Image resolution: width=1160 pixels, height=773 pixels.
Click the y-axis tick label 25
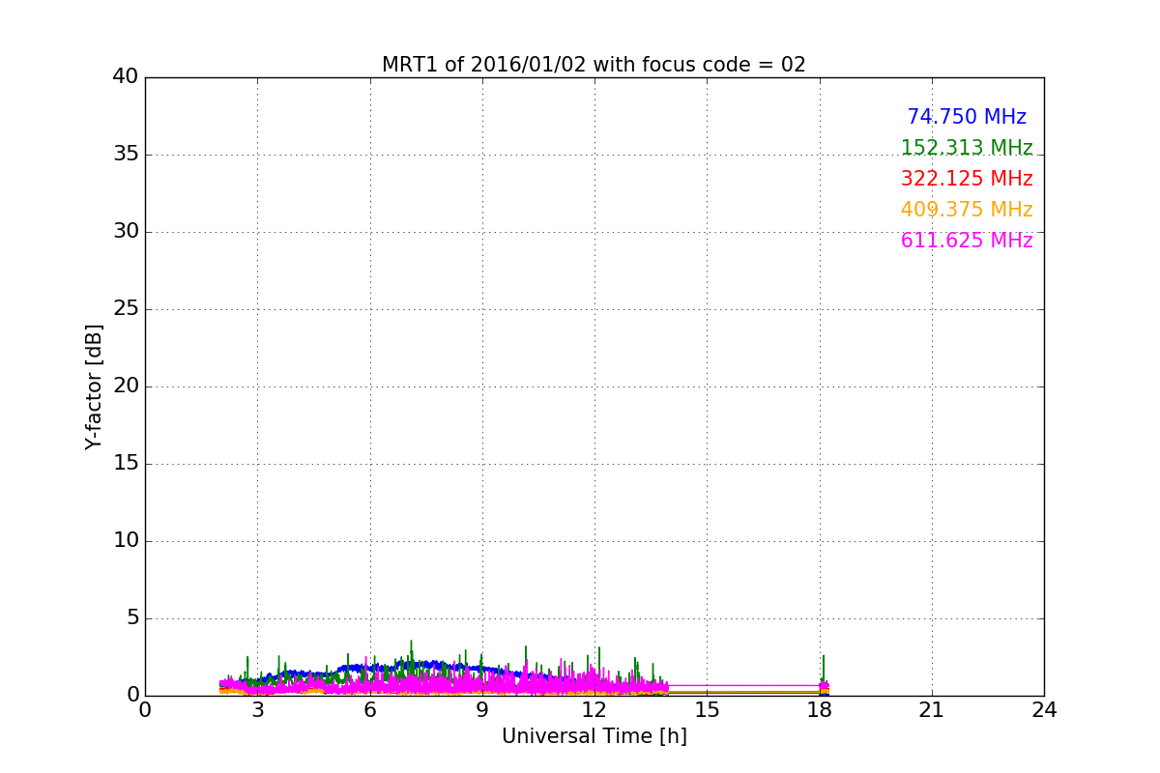pos(126,309)
